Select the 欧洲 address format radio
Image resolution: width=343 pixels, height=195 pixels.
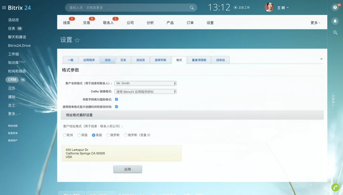point(65,135)
